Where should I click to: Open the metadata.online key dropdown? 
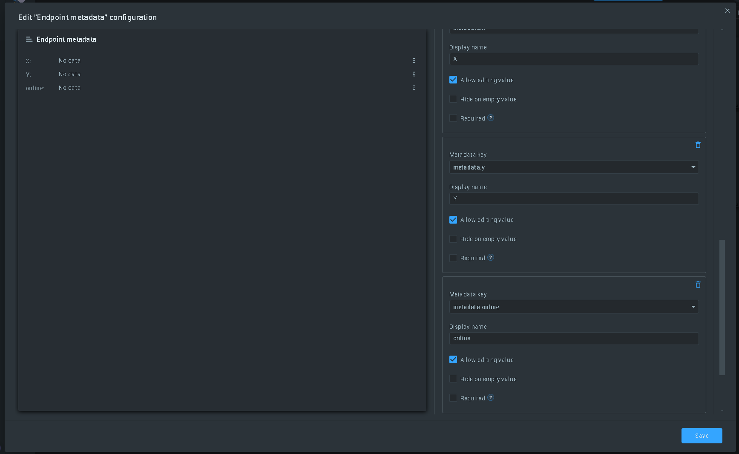coord(574,307)
